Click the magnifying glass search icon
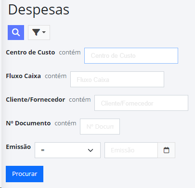195x188 pixels. (16, 32)
